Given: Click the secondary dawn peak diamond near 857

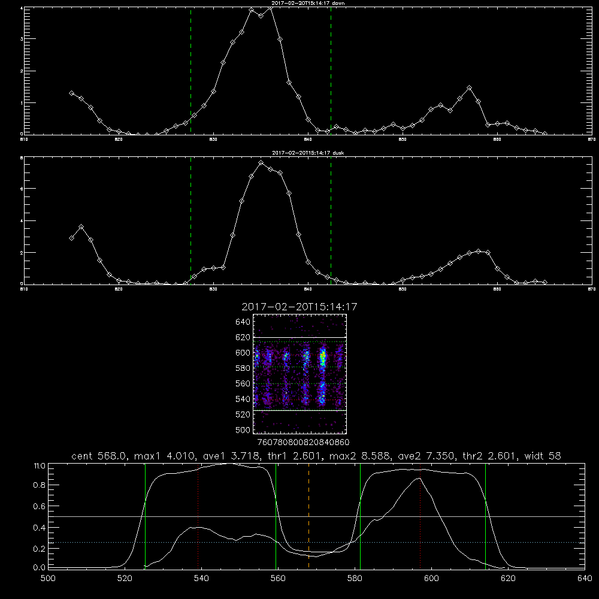Looking at the screenshot, I should 470,88.
